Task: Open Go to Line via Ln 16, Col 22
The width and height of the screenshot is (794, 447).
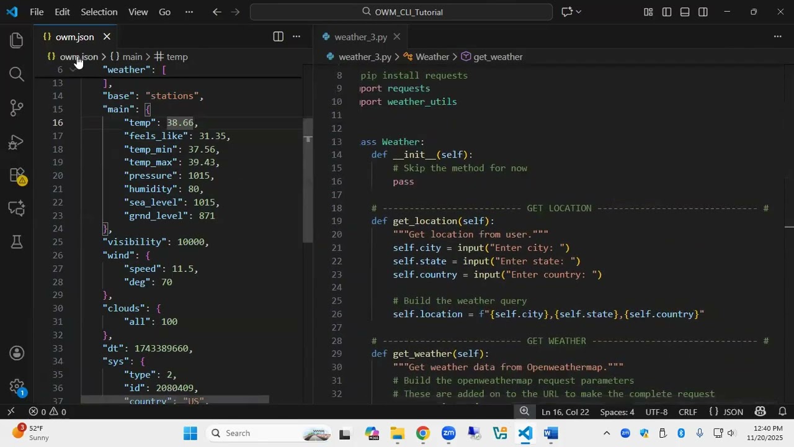Action: (x=565, y=412)
